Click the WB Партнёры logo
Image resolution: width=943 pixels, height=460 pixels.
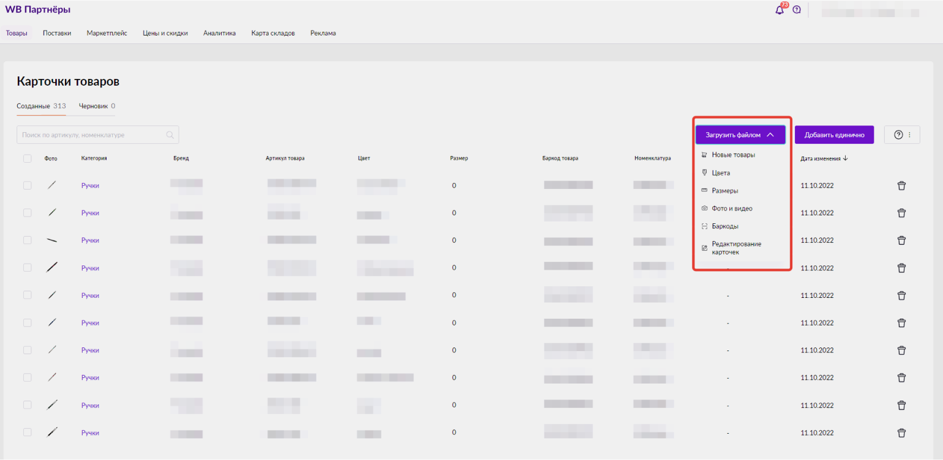tap(37, 10)
